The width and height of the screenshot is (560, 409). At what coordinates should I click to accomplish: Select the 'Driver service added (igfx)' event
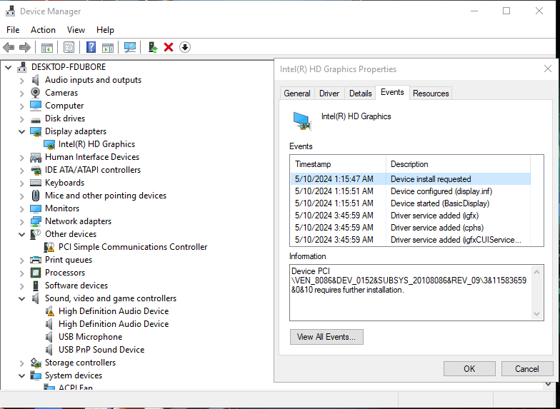(x=411, y=216)
